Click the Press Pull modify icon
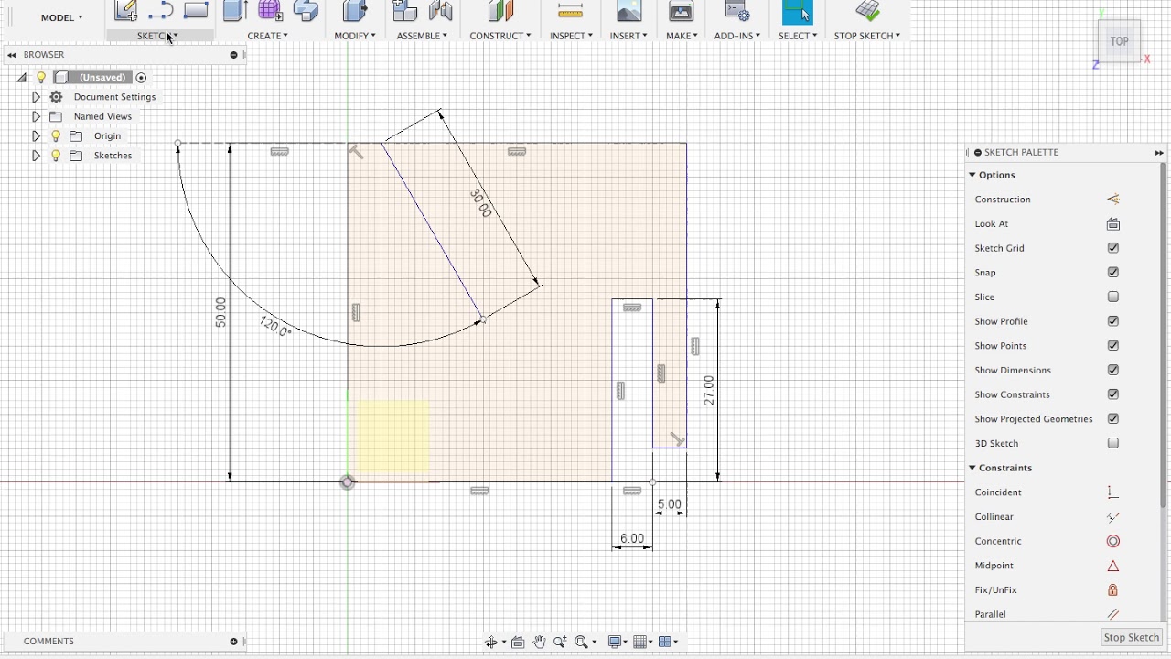The width and height of the screenshot is (1171, 659). point(354,11)
